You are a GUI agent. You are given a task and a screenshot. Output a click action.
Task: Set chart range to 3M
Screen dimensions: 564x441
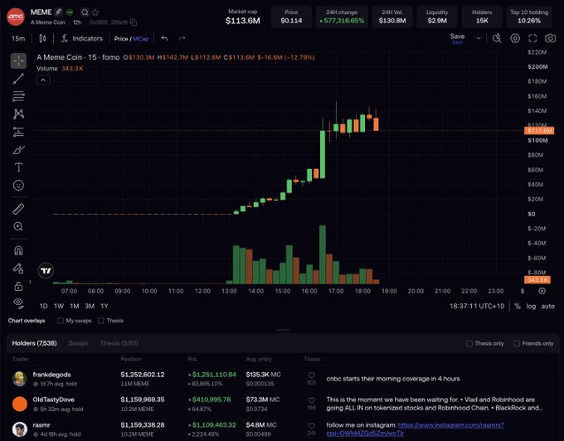(x=90, y=306)
